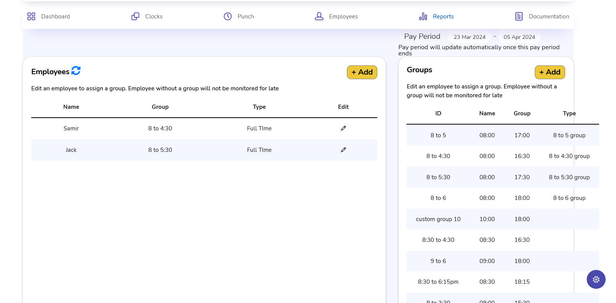Refresh the Employees list
The width and height of the screenshot is (616, 303).
click(x=76, y=71)
